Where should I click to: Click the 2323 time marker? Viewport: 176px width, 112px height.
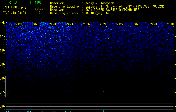tap(53, 24)
